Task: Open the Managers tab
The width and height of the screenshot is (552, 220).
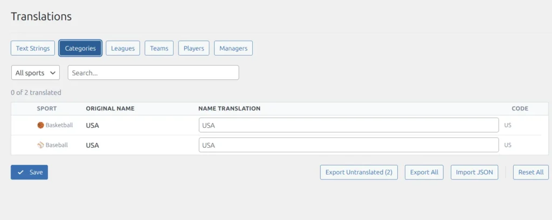Action: [x=233, y=48]
